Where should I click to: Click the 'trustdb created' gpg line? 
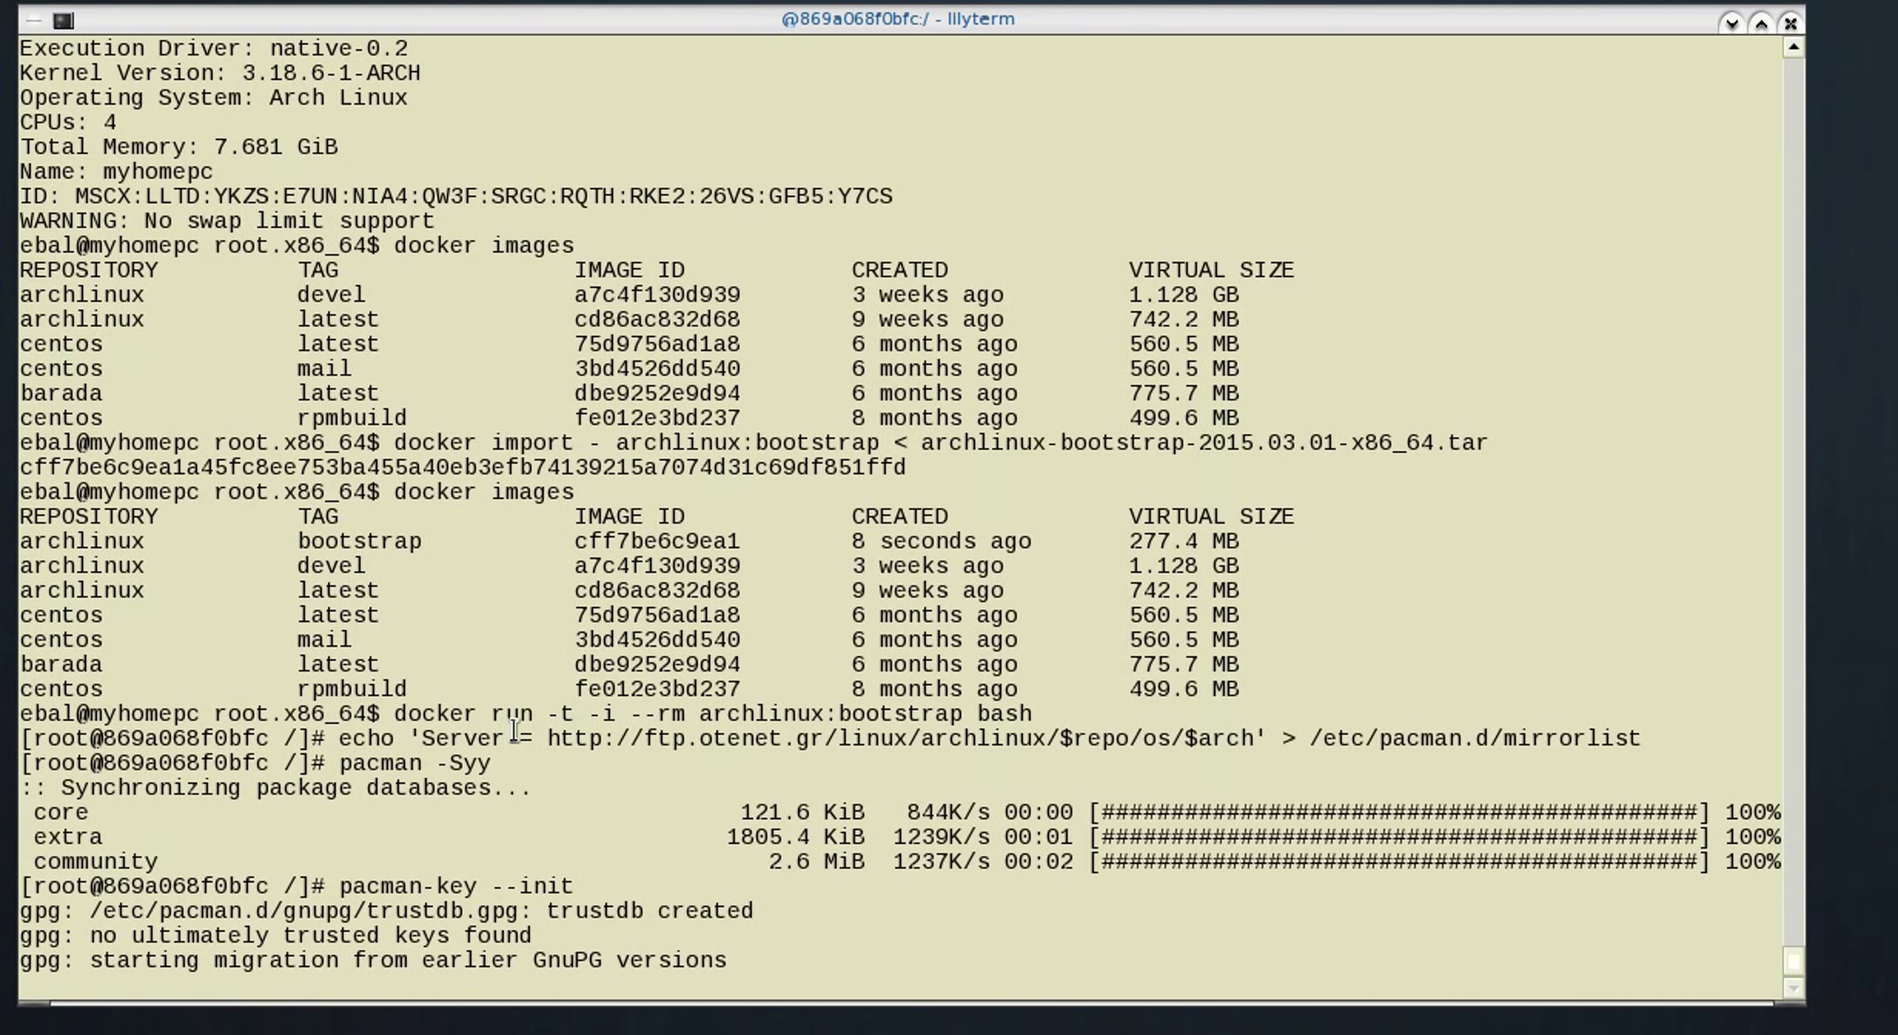click(387, 911)
